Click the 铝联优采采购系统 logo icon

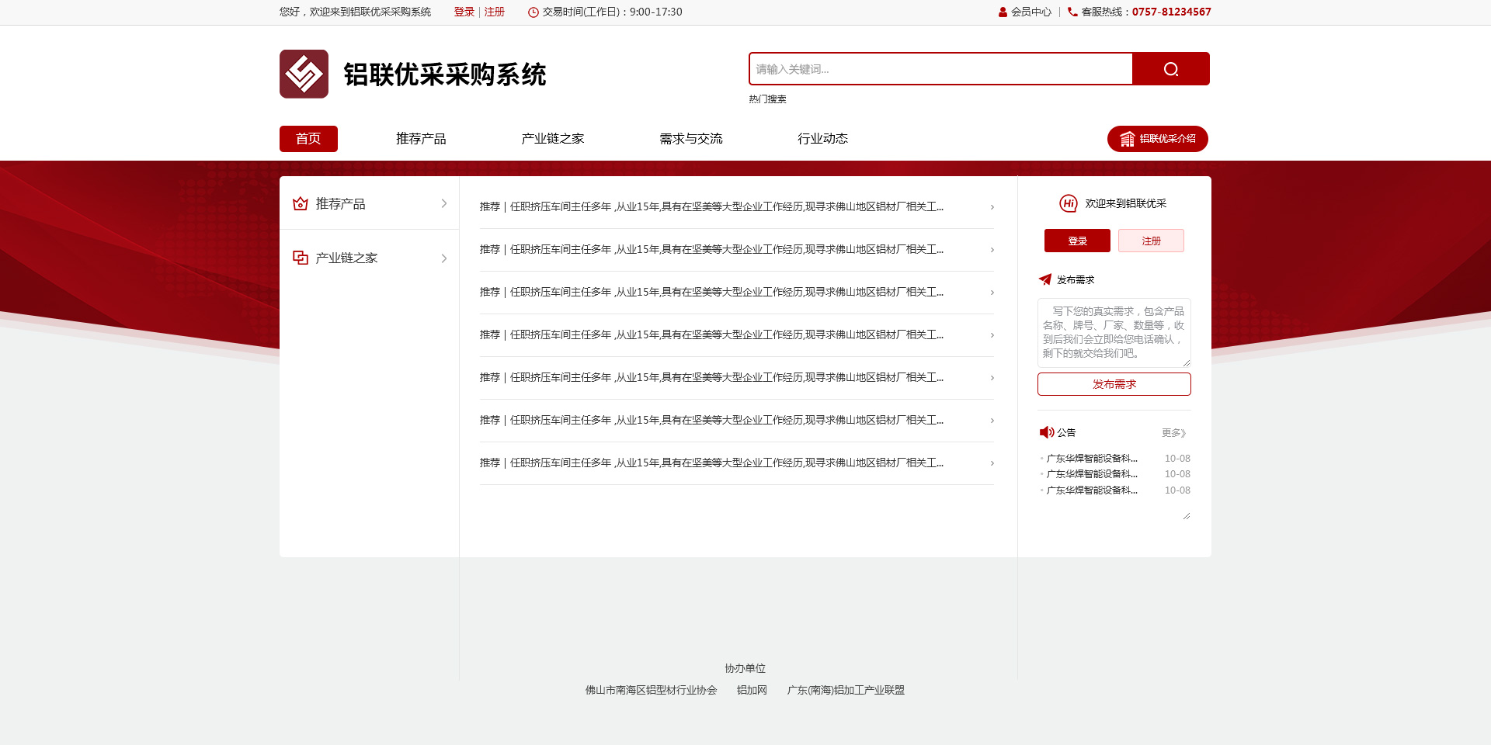click(x=304, y=74)
